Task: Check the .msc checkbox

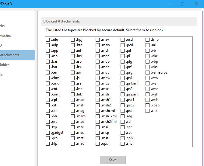Action: [x=97, y=89]
